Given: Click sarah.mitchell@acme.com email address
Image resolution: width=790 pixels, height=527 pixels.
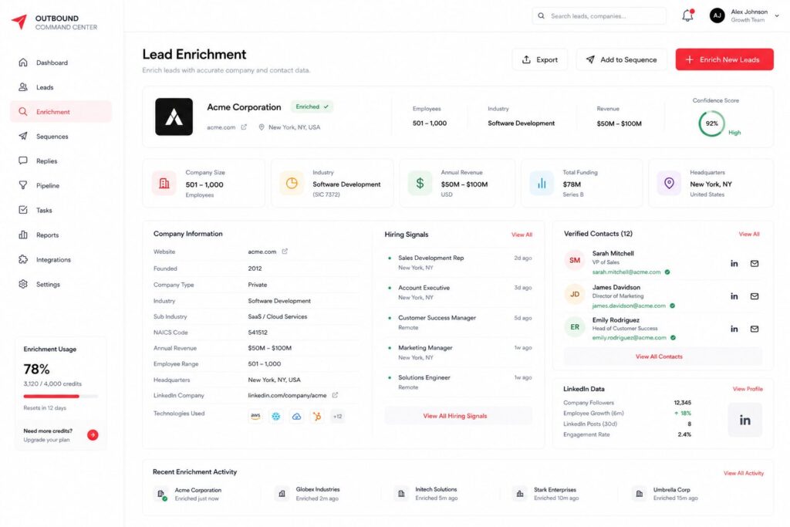Looking at the screenshot, I should click(x=626, y=272).
